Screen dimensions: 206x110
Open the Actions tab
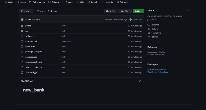coord(53,2)
